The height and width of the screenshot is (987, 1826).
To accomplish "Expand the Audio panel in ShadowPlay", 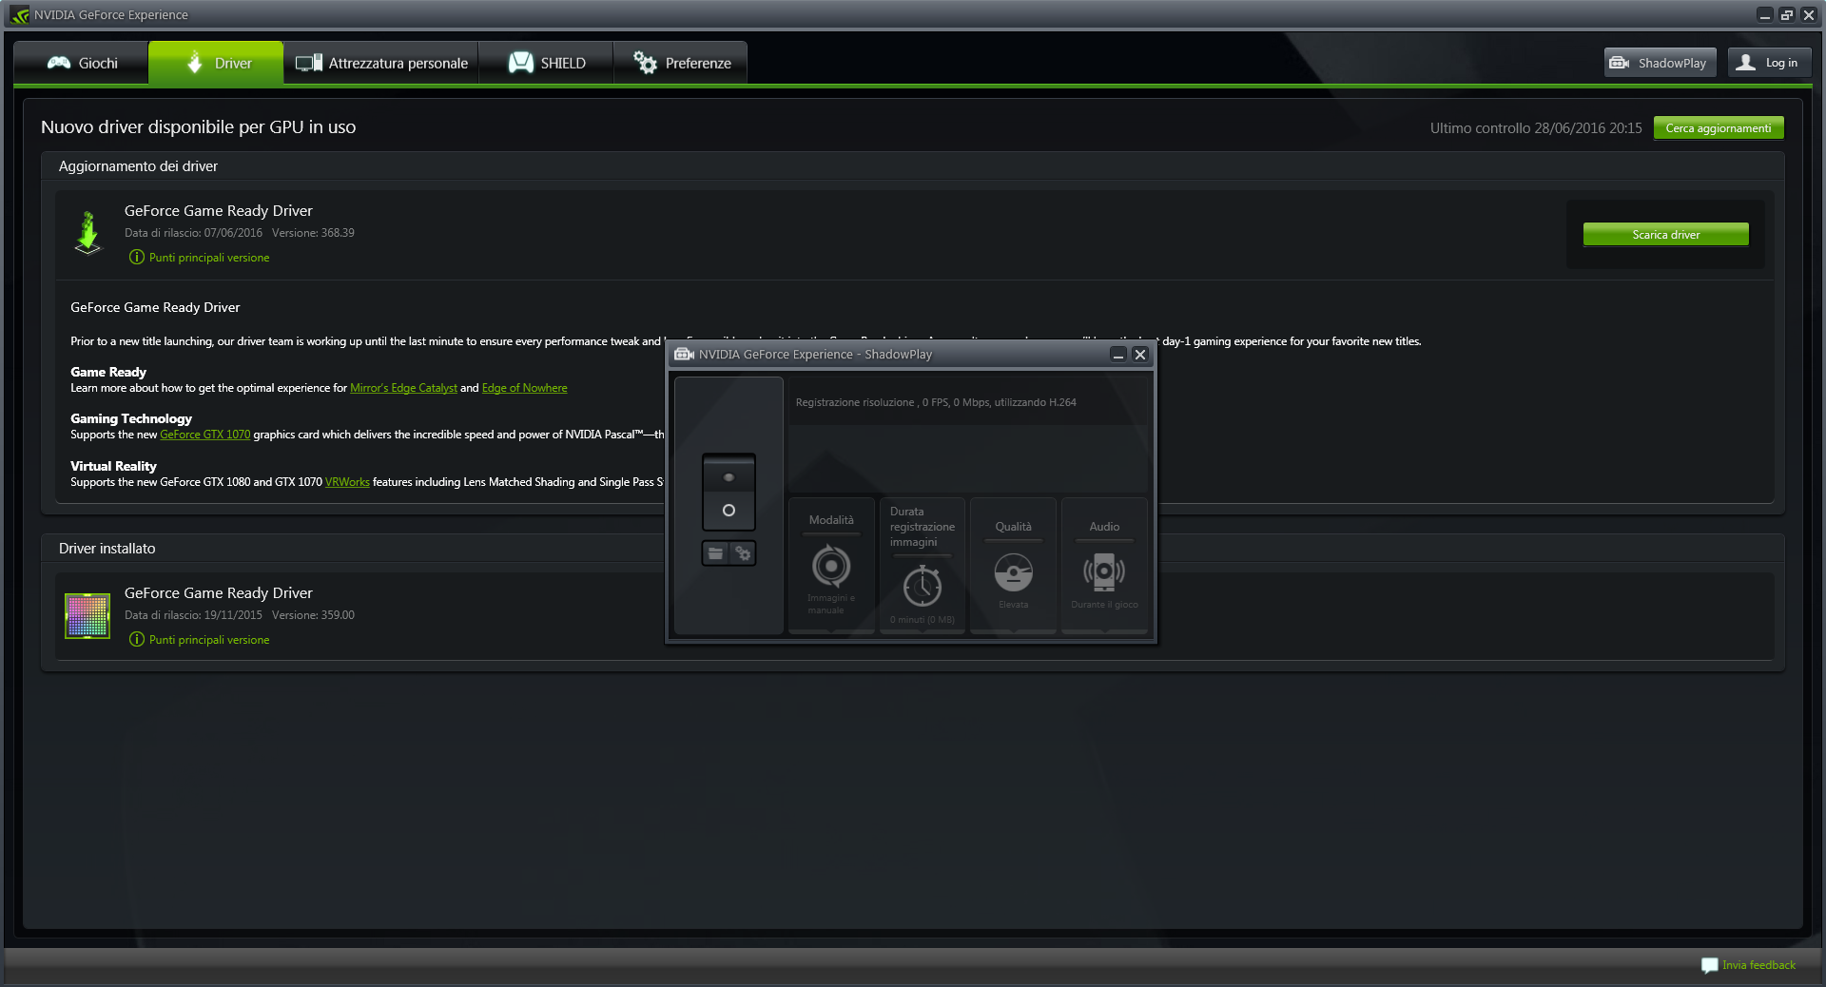I will (1104, 565).
